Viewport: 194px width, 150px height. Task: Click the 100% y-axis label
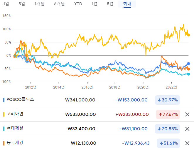[x=7, y=29]
